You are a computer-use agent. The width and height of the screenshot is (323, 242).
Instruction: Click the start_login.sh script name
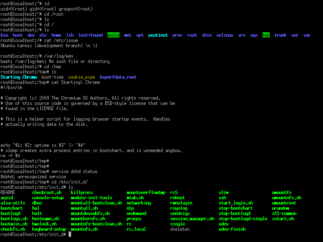(x=236, y=203)
